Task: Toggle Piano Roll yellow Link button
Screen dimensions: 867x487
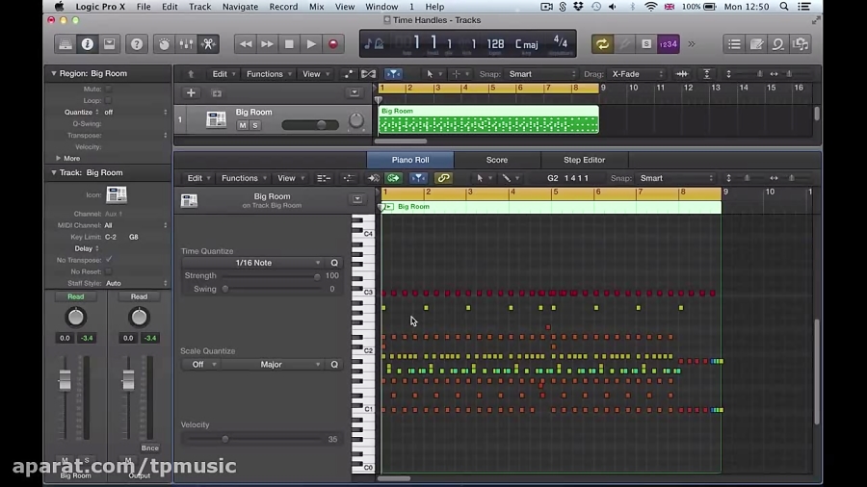Action: pos(443,178)
